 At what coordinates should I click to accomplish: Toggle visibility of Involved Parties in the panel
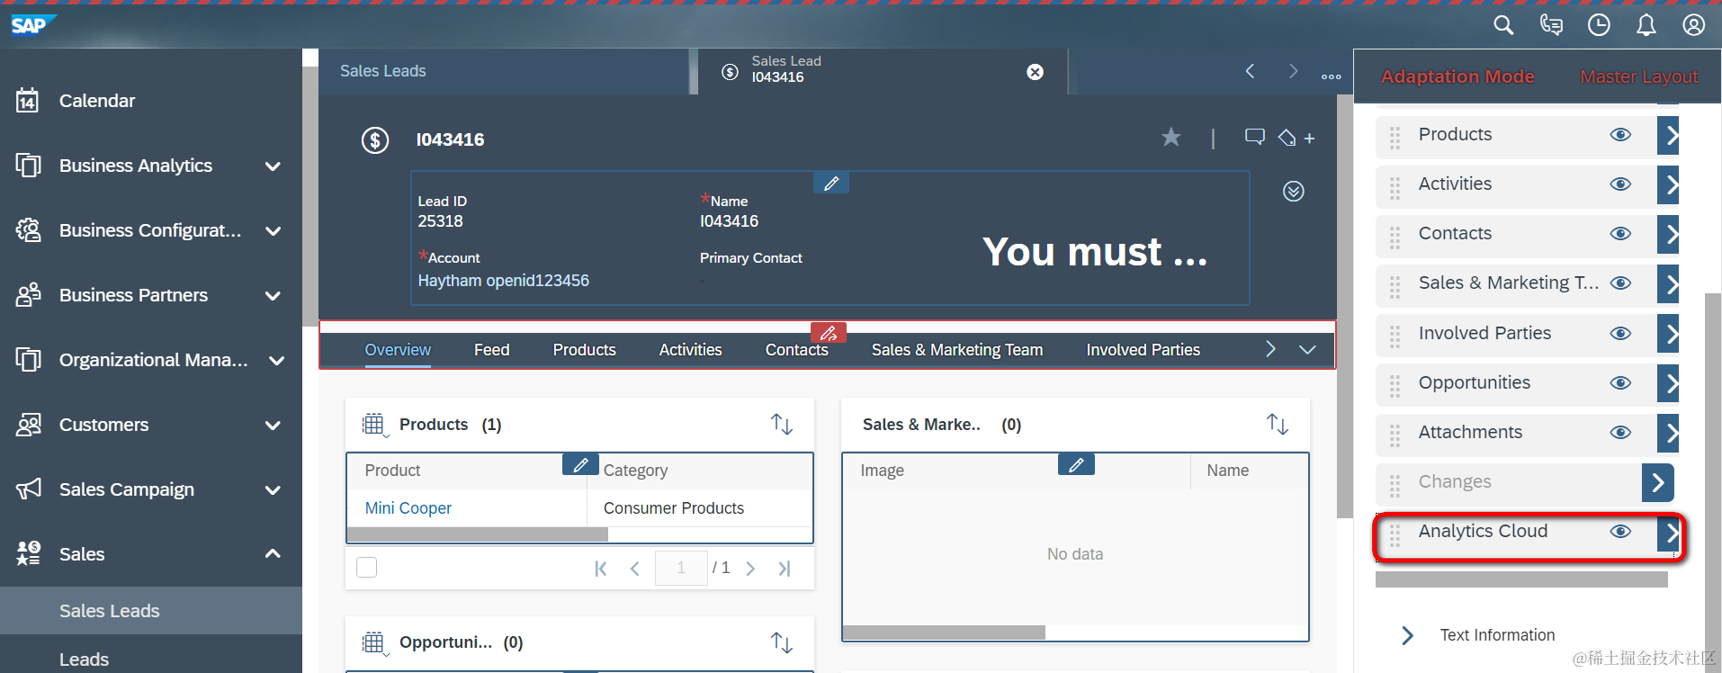[1620, 334]
